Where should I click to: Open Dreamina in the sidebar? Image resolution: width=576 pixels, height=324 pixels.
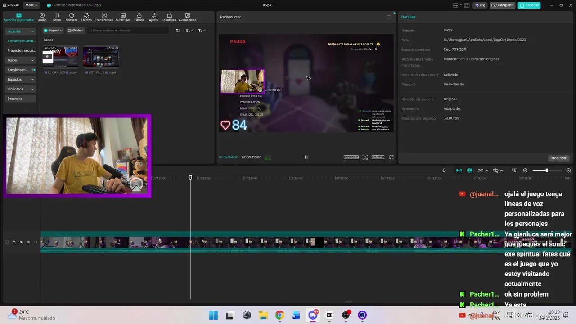[x=21, y=99]
